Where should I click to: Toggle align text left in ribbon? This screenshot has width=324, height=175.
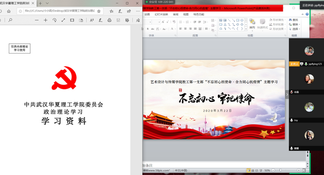tap(180, 29)
